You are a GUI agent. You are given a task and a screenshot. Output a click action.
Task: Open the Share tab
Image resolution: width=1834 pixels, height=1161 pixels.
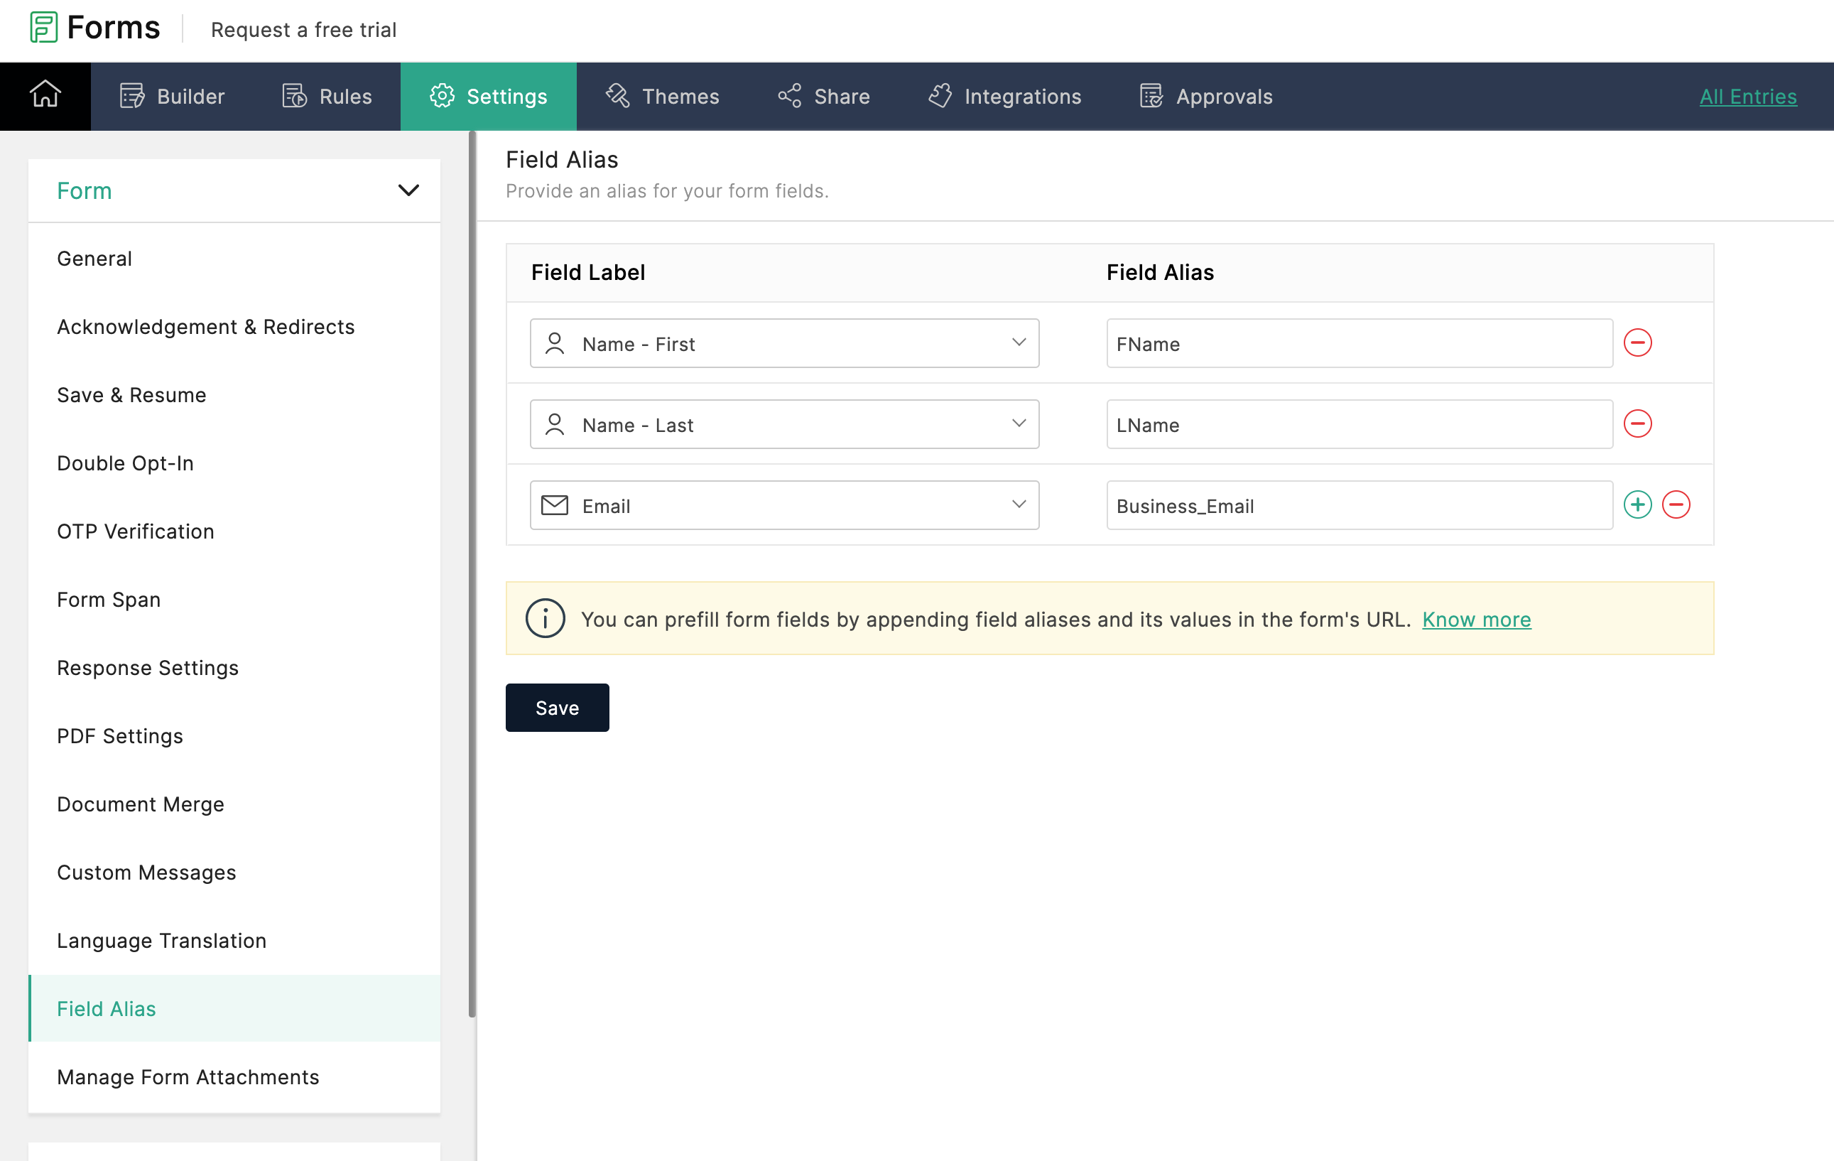coord(823,97)
